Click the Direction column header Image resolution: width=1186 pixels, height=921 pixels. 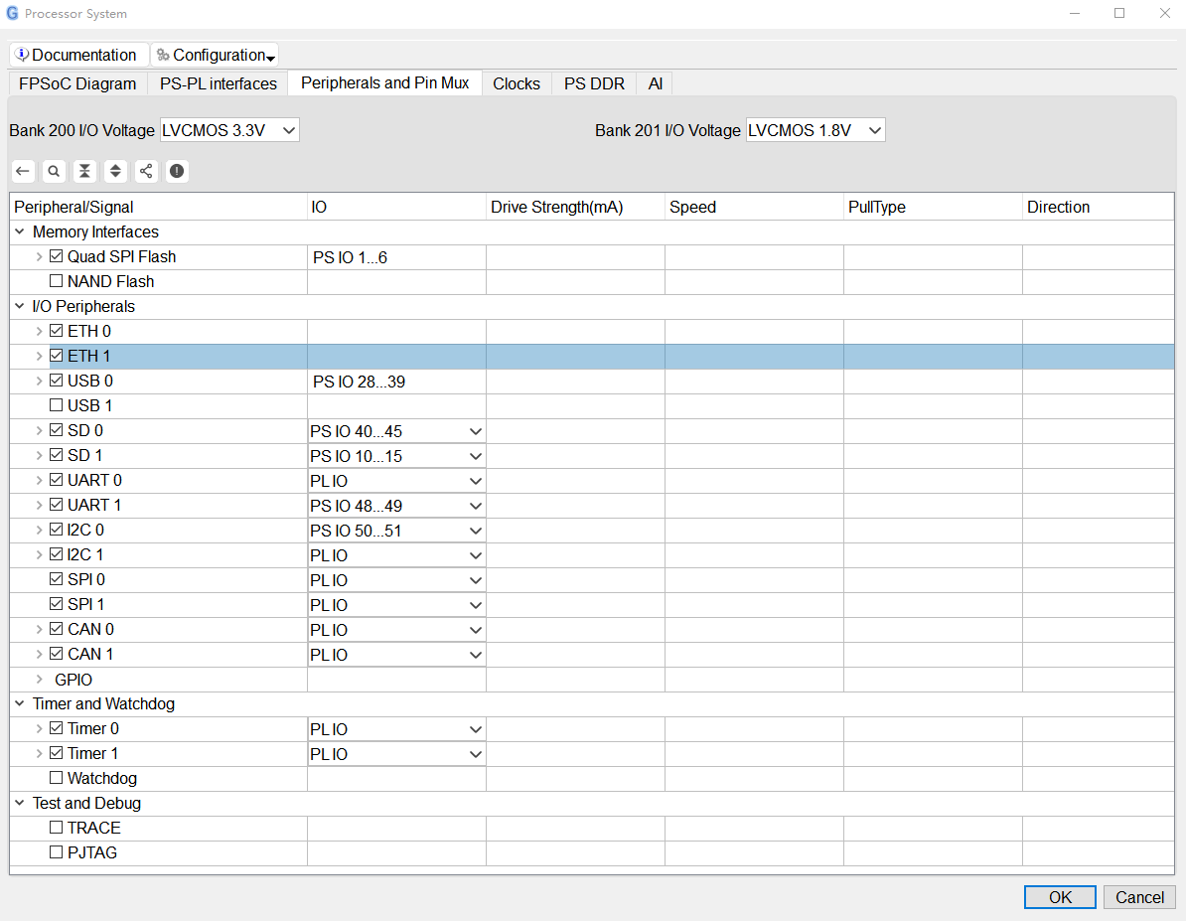tap(1099, 207)
